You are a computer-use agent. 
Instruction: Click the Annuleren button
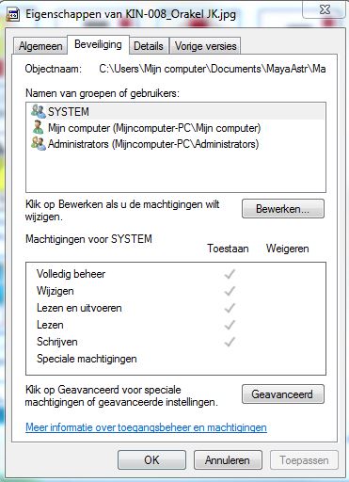(x=228, y=460)
